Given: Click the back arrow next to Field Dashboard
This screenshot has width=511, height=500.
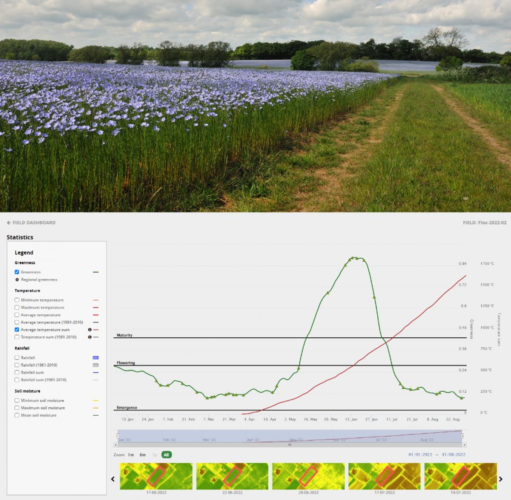Looking at the screenshot, I should pyautogui.click(x=9, y=223).
